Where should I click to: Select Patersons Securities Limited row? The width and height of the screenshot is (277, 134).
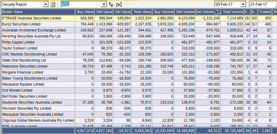click(138, 66)
